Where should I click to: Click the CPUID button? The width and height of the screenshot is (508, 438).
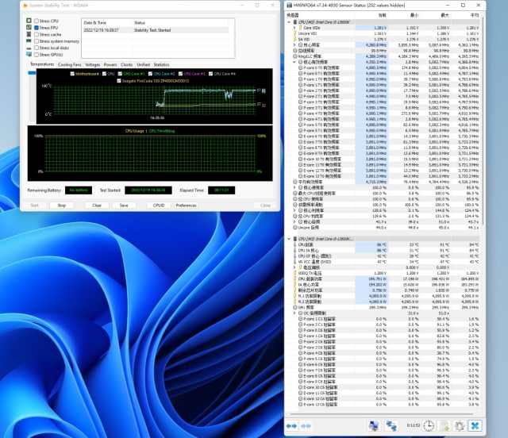click(159, 206)
